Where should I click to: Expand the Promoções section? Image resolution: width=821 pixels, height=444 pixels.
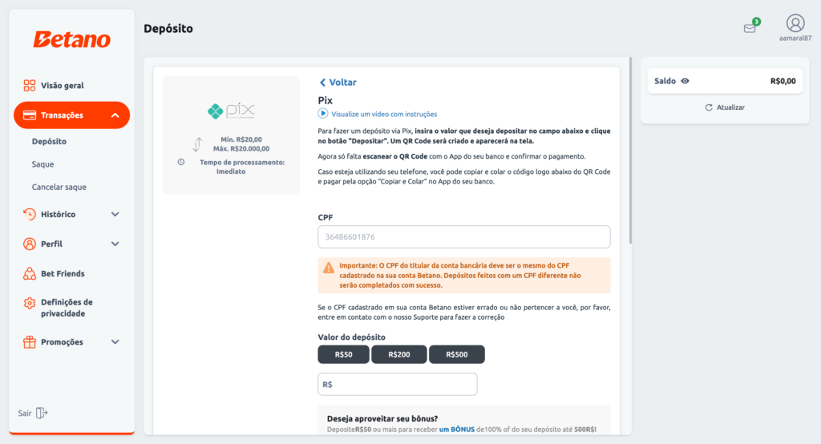coord(115,342)
